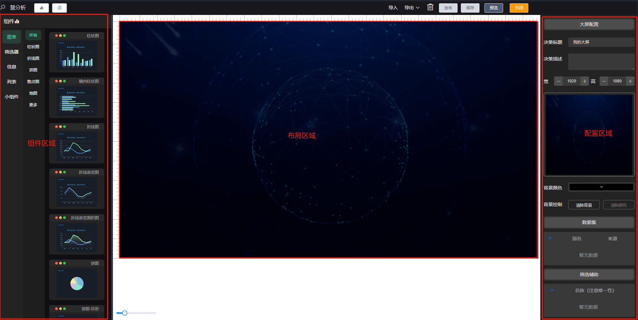Click the canvas zoom slider handle
Screen dimensions: 638x320
(x=125, y=313)
